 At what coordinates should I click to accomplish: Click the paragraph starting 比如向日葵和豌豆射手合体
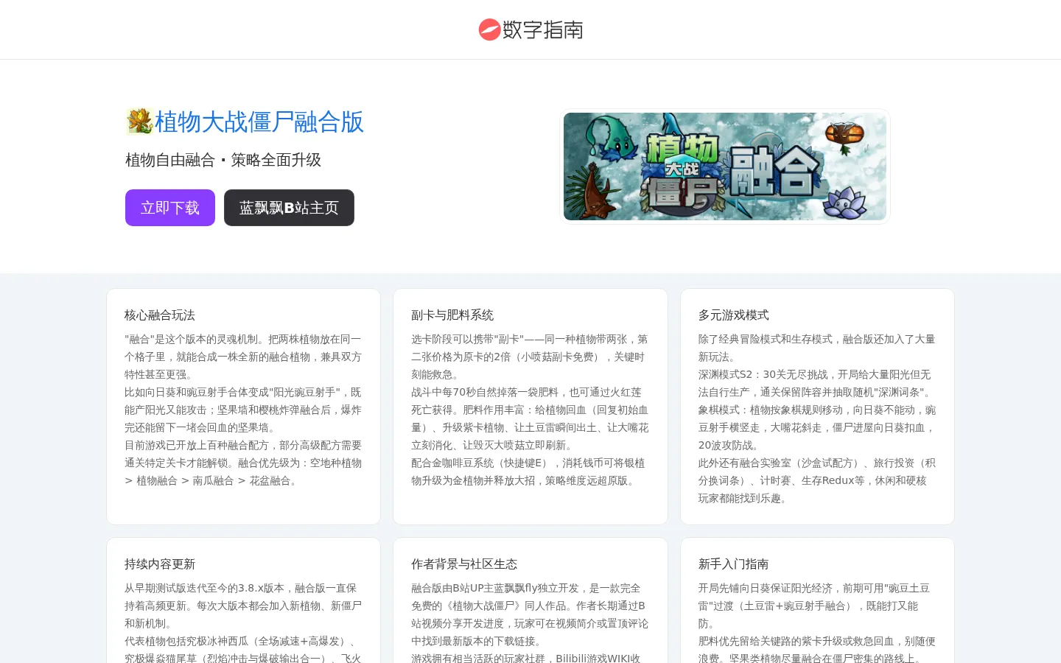point(243,410)
